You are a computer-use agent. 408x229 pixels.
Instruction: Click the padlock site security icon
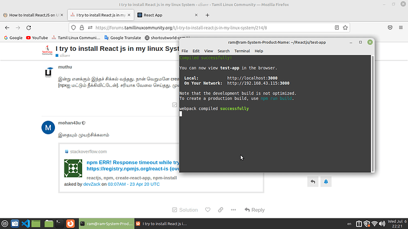click(x=82, y=28)
